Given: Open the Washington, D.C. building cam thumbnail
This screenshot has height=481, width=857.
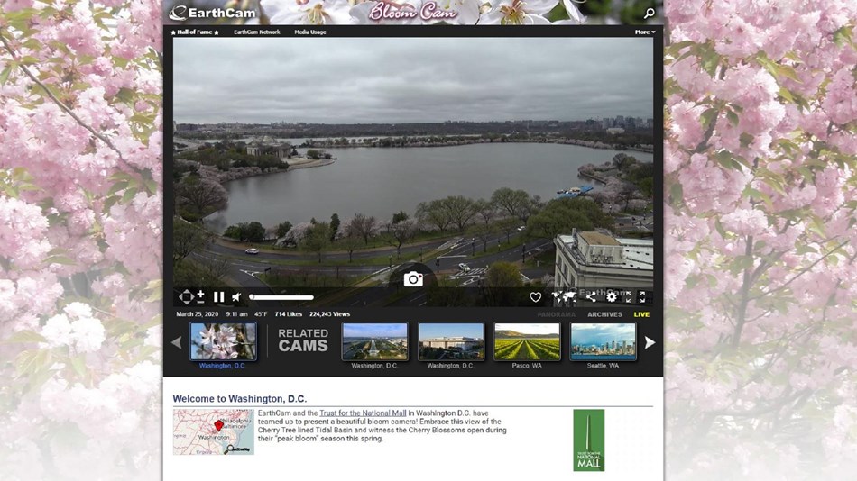Looking at the screenshot, I should click(x=451, y=341).
